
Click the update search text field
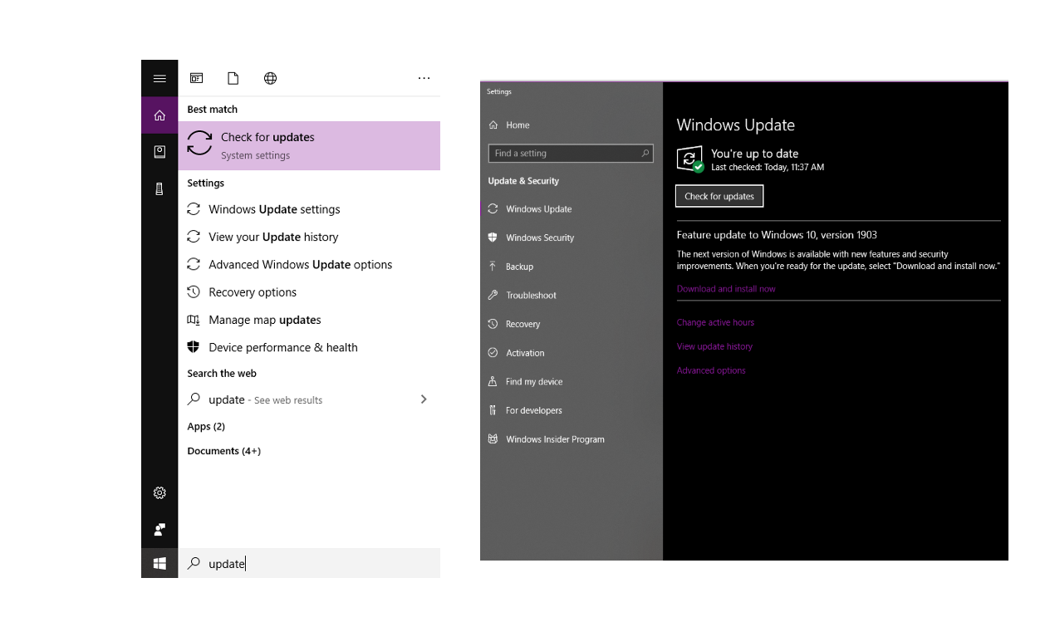pos(309,564)
